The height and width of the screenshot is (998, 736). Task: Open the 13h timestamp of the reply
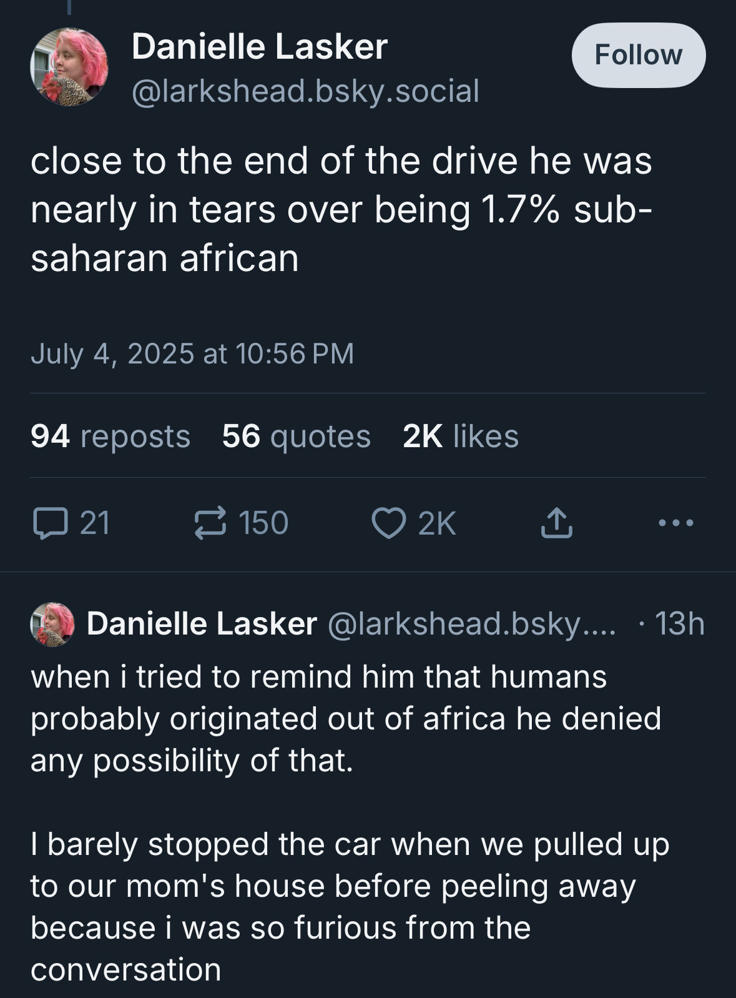pos(679,623)
